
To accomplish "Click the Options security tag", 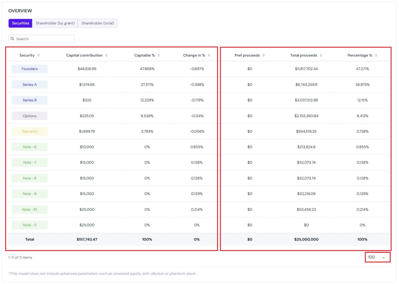I will point(29,116).
